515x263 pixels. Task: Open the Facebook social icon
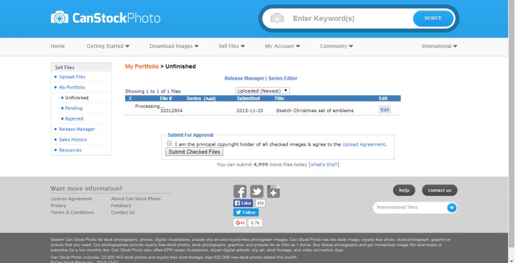coord(240,191)
